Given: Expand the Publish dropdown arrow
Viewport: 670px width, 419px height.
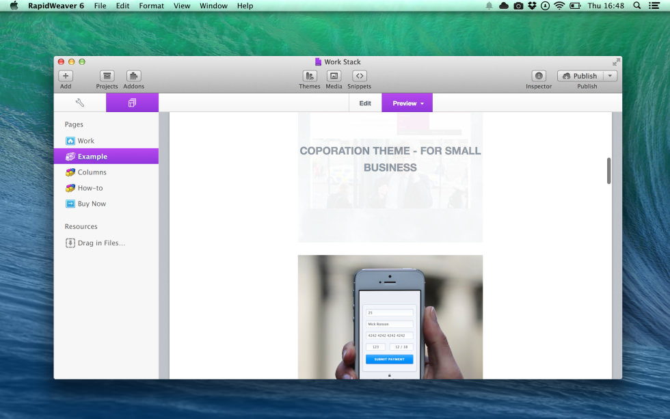Looking at the screenshot, I should pyautogui.click(x=610, y=76).
